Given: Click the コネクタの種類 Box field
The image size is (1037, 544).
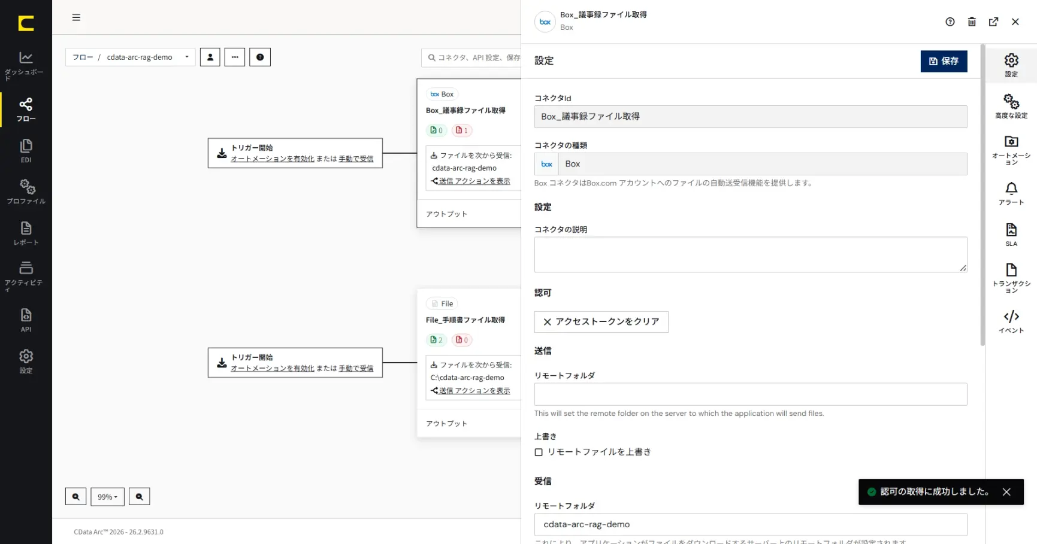Looking at the screenshot, I should (751, 164).
